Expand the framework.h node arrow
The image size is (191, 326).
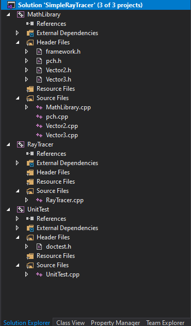pyautogui.click(x=26, y=52)
